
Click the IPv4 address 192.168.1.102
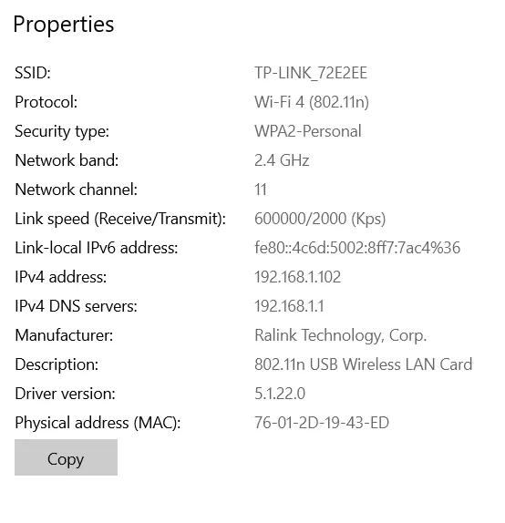pos(297,277)
